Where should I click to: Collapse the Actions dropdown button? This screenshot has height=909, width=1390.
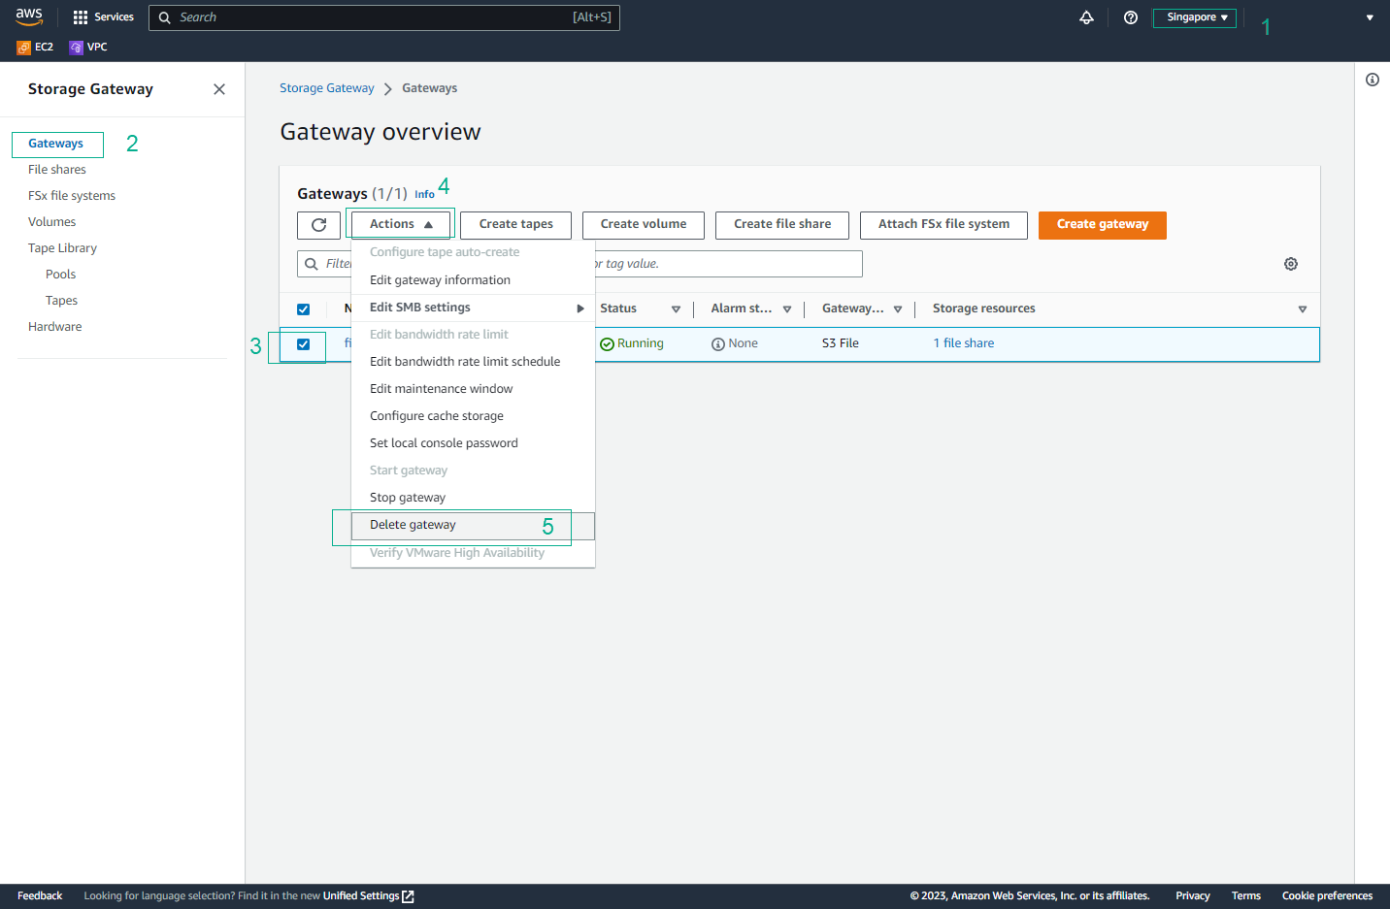coord(401,224)
